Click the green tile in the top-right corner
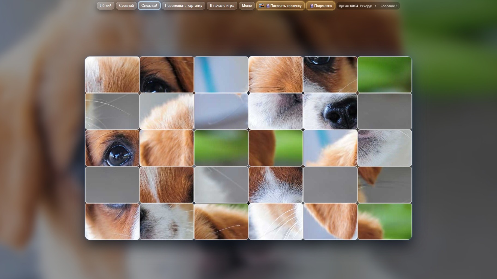This screenshot has height=279, width=497. click(x=385, y=74)
